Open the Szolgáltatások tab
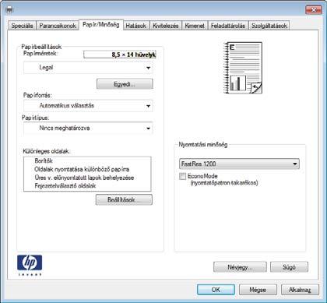This screenshot has height=303, width=327. pyautogui.click(x=269, y=26)
